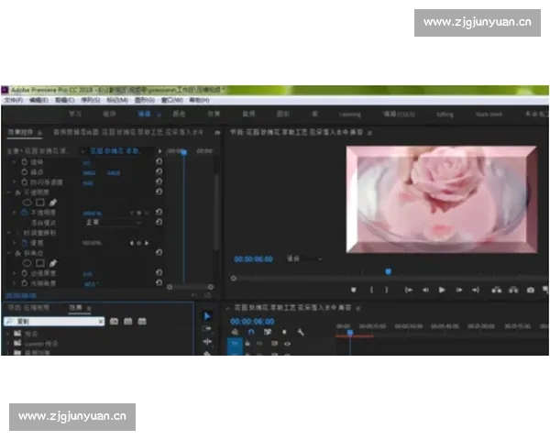
Task: Select the Selection tool arrow
Action: coord(207,316)
